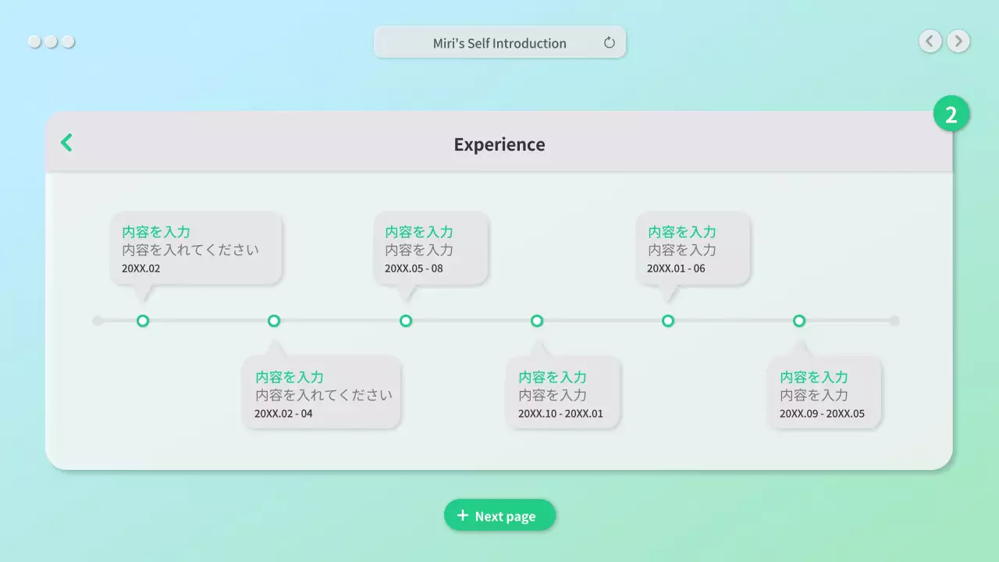Toggle the fourth green timeline node

click(x=537, y=320)
